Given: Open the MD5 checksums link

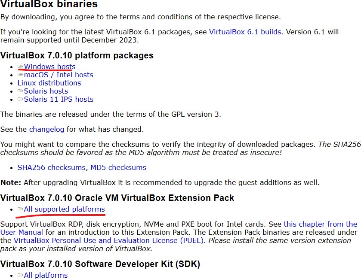Looking at the screenshot, I should pyautogui.click(x=118, y=167).
